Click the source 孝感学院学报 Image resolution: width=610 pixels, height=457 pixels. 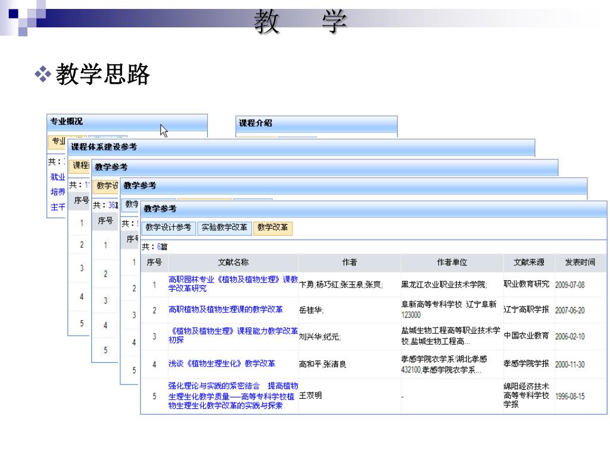point(527,364)
